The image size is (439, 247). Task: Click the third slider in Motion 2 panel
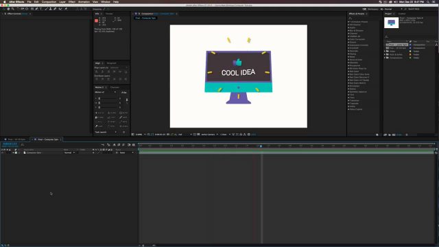click(x=108, y=107)
